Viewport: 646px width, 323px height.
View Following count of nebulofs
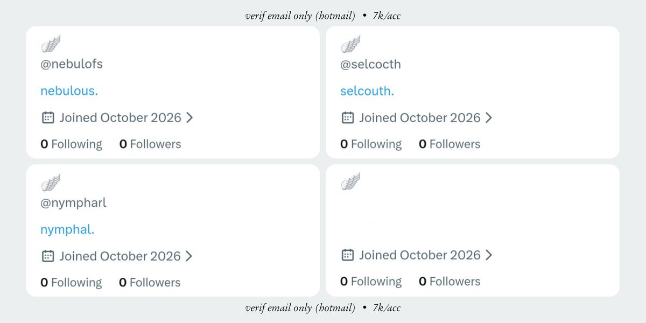pyautogui.click(x=71, y=144)
